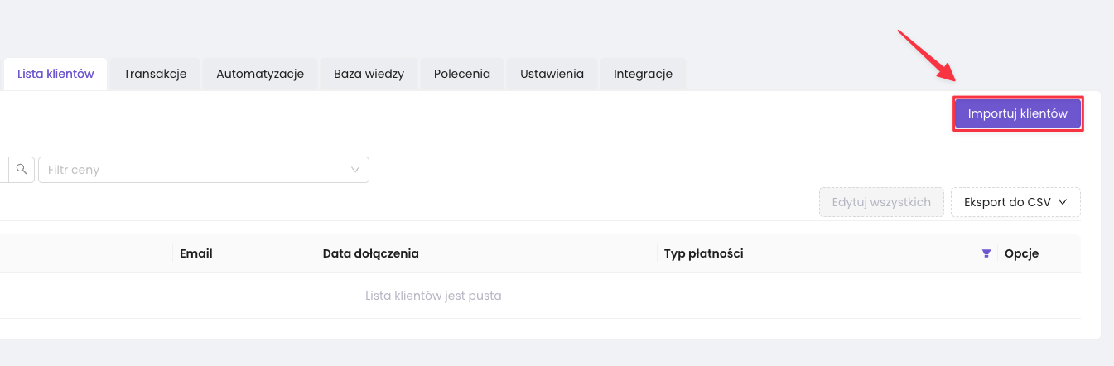The height and width of the screenshot is (366, 1114).
Task: Expand the Filtr ceny dropdown arrow
Action: 355,170
